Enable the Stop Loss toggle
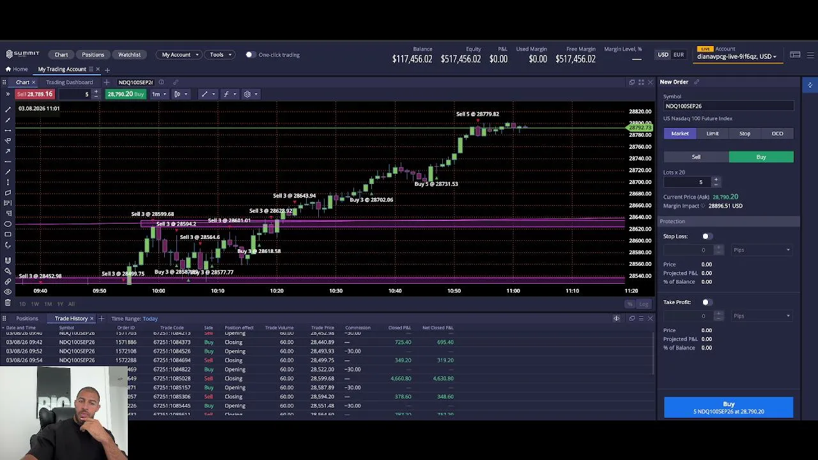818x460 pixels. (707, 236)
